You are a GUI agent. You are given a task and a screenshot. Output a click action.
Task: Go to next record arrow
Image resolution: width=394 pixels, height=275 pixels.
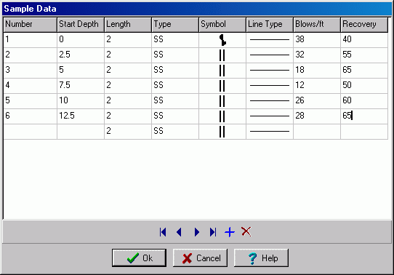pos(197,232)
